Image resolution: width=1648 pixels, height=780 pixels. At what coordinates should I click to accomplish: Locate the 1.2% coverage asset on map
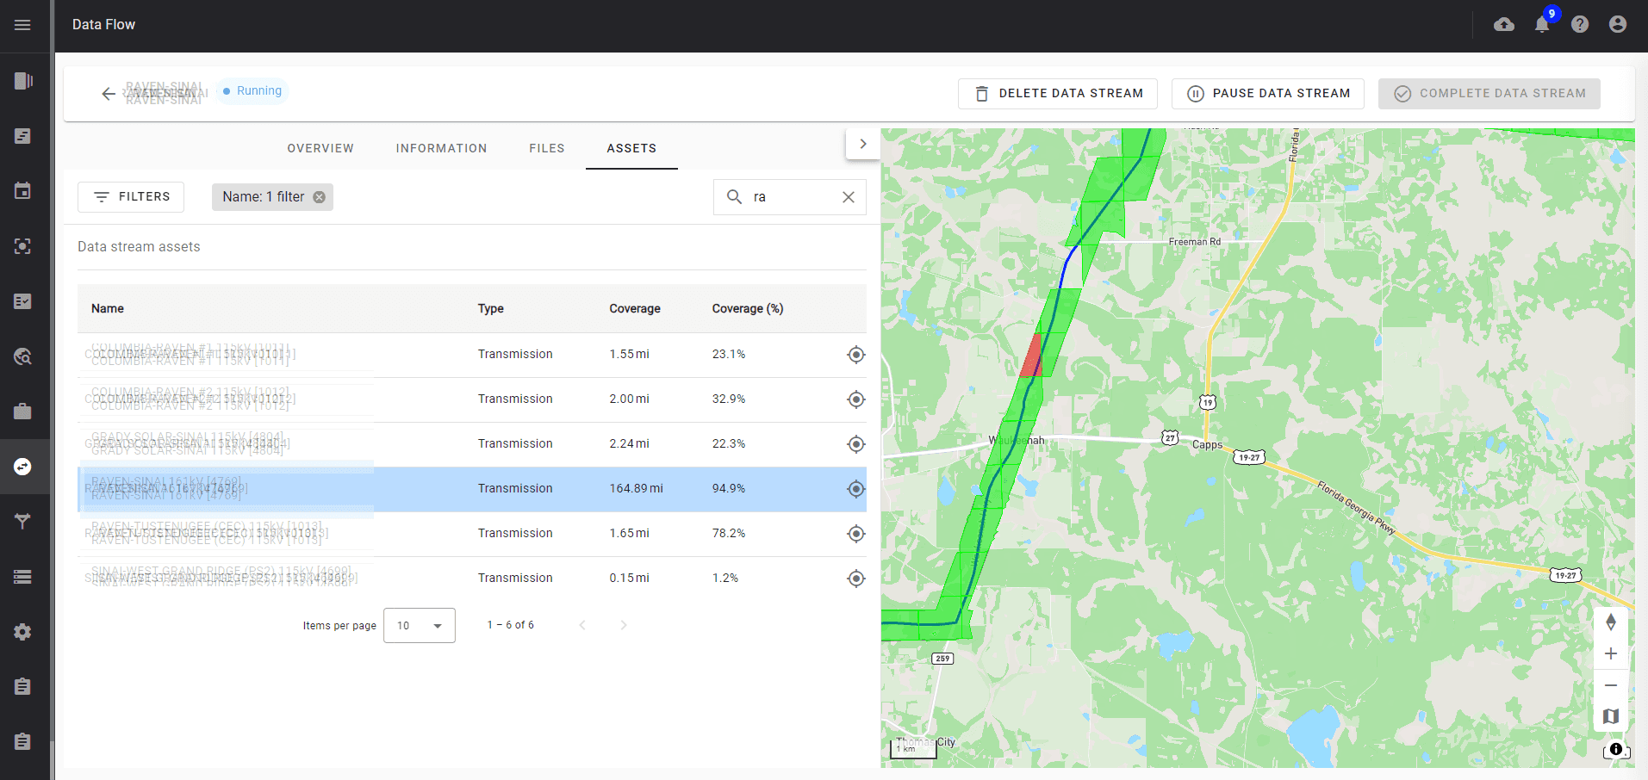(x=855, y=579)
